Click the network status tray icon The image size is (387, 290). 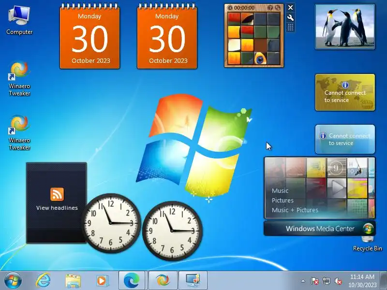coord(326,281)
